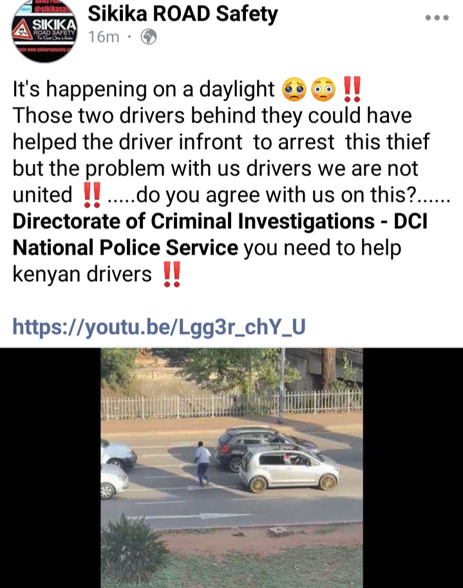Click the Sikika ROAD Safety page name
The width and height of the screenshot is (463, 588).
click(x=183, y=14)
